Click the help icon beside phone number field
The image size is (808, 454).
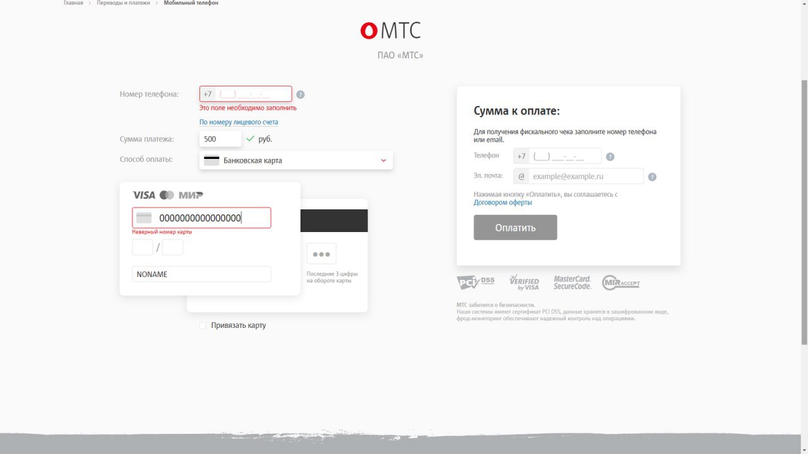click(x=300, y=95)
